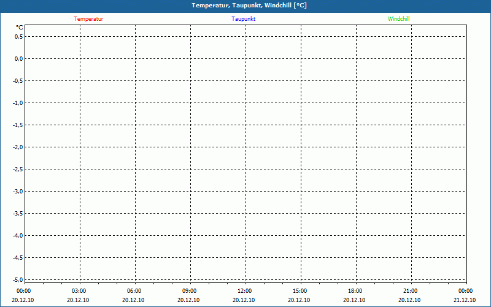Viewport: 491px width, 307px height.
Task: Select the -3,0 y-axis label
Action: pyautogui.click(x=18, y=191)
